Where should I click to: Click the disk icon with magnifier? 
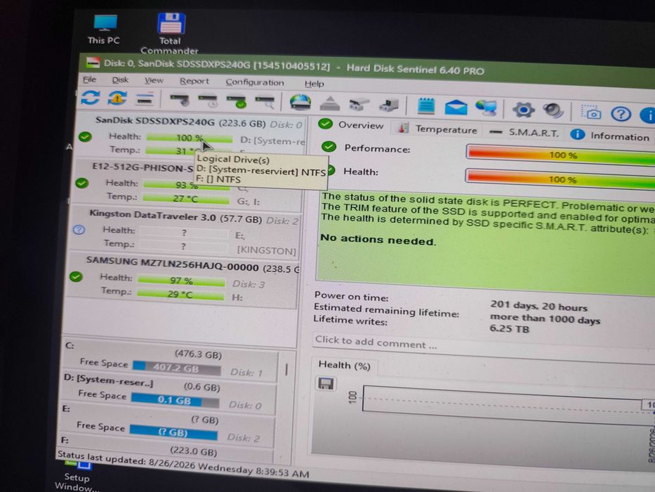point(265,102)
